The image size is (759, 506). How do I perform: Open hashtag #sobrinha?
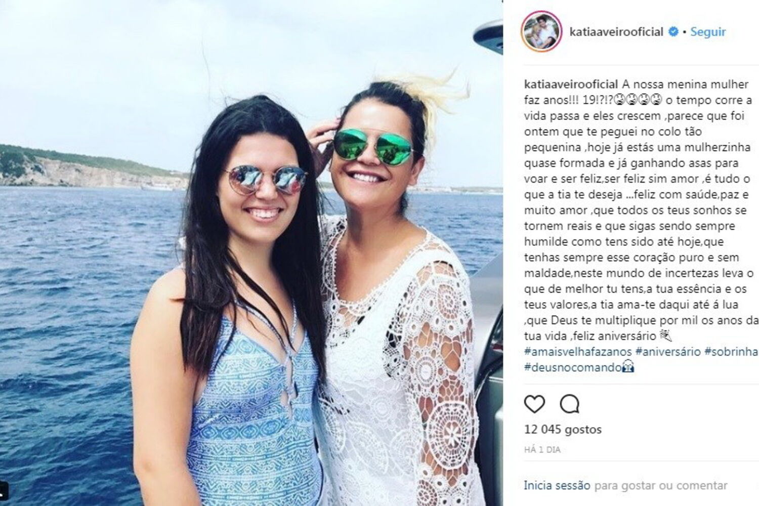(731, 352)
